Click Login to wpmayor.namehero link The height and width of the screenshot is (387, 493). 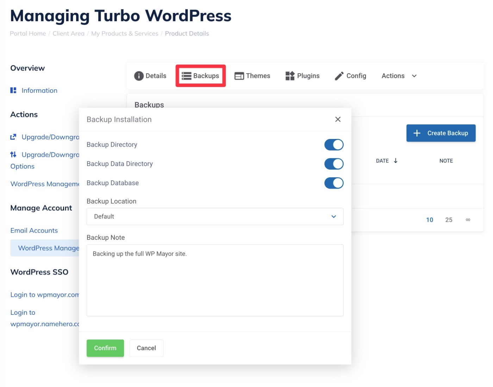[45, 318]
